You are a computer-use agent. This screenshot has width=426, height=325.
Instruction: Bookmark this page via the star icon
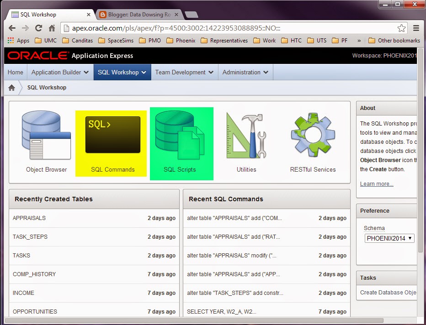click(x=401, y=28)
